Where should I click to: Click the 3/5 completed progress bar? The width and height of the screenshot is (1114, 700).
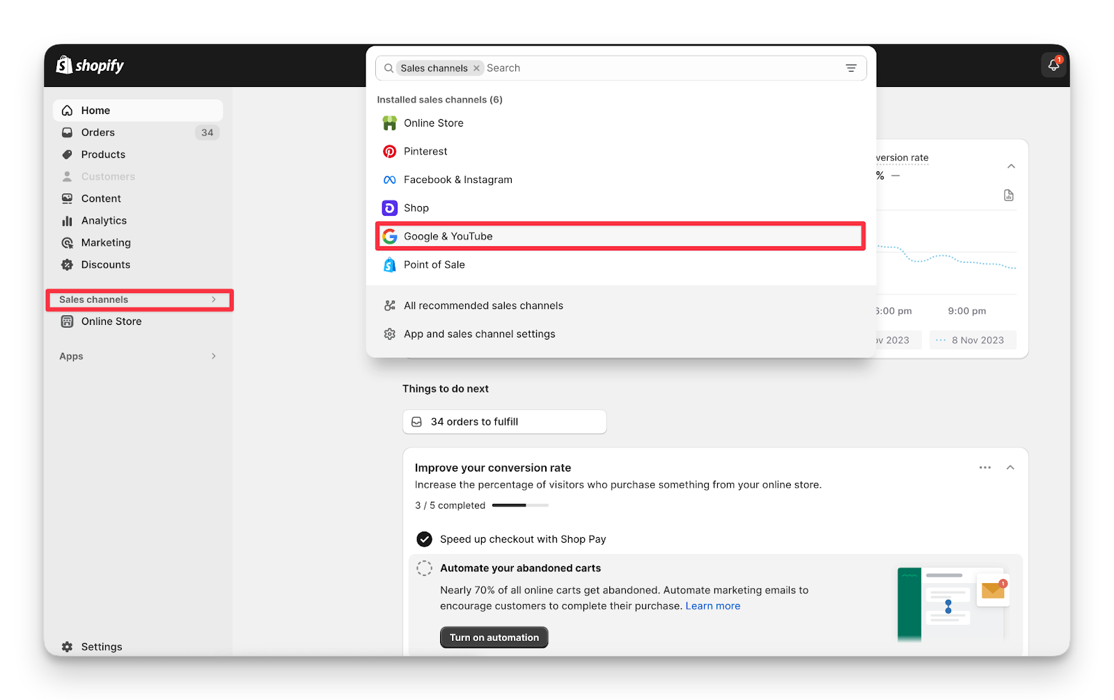click(520, 505)
